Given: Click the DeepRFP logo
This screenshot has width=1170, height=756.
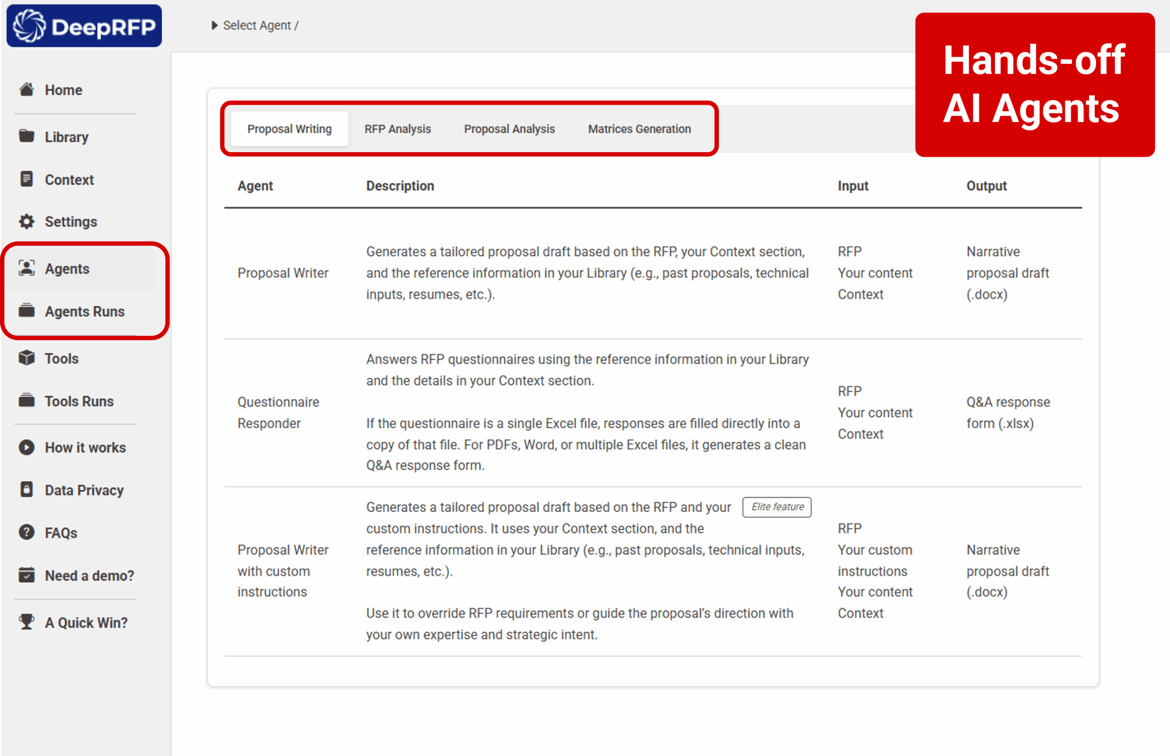Looking at the screenshot, I should [84, 26].
